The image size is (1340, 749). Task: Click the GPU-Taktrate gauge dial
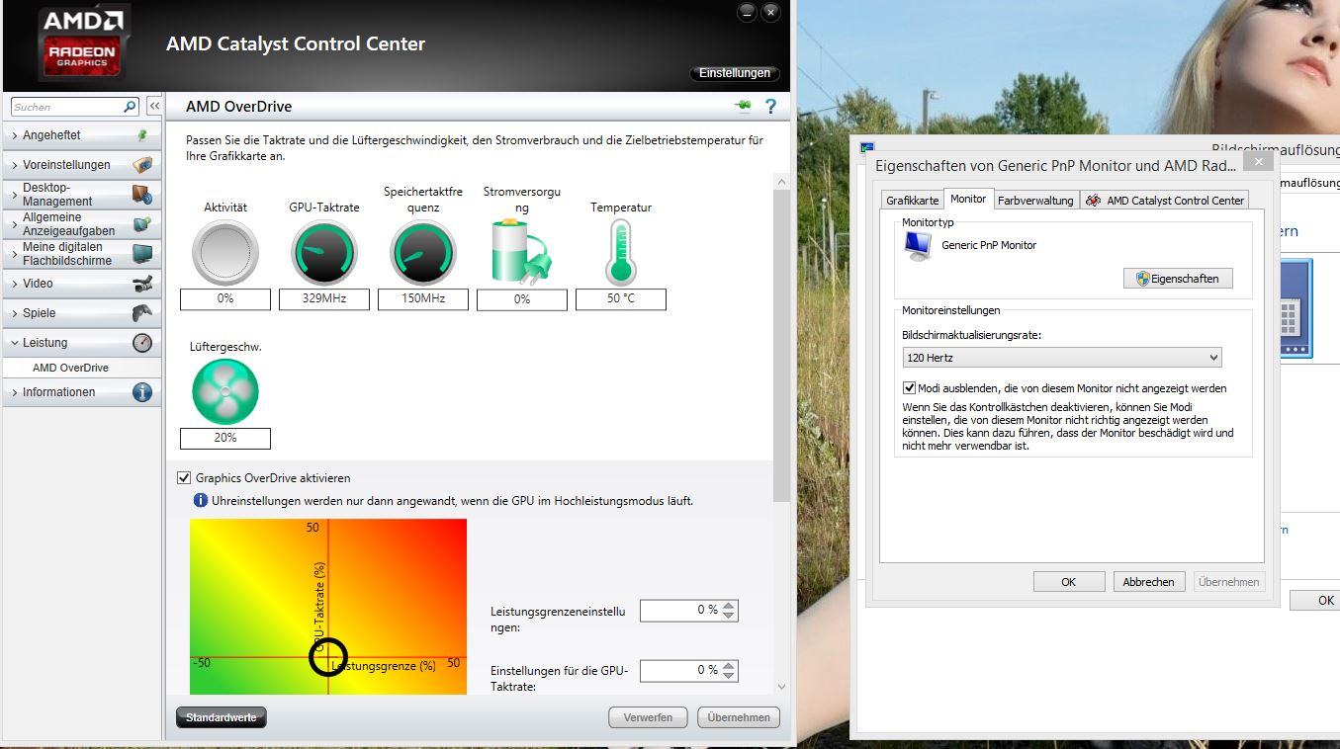pos(324,253)
